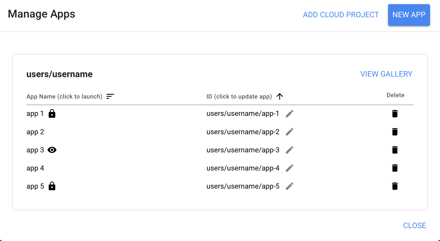Screen dimensions: 440x241
Task: Select the edit pencil for app-3
Action: [x=289, y=150]
